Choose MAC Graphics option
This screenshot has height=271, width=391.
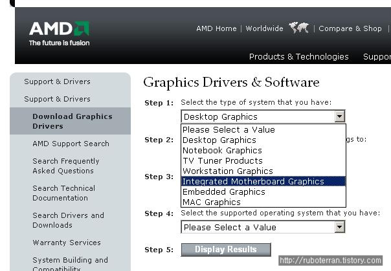[x=263, y=202]
